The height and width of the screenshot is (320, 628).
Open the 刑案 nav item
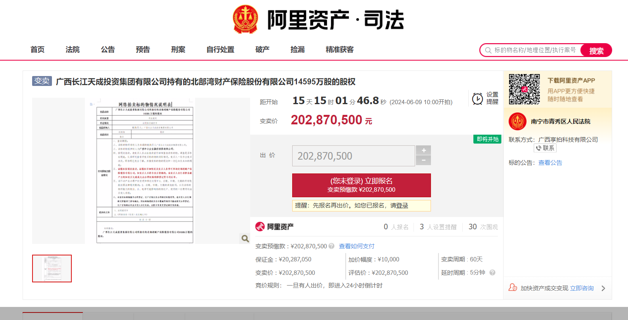click(x=178, y=50)
